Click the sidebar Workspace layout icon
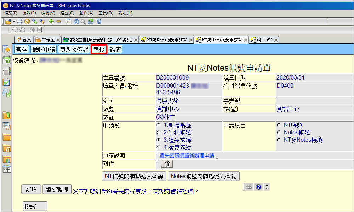Screen dimensions: 354x212 point(6,126)
